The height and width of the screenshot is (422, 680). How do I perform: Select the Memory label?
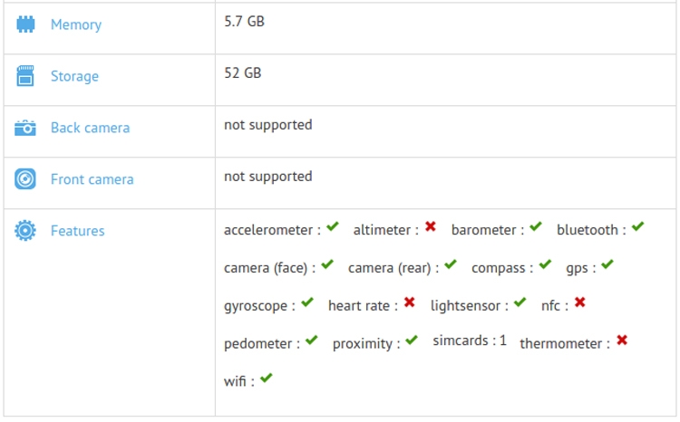click(x=76, y=24)
